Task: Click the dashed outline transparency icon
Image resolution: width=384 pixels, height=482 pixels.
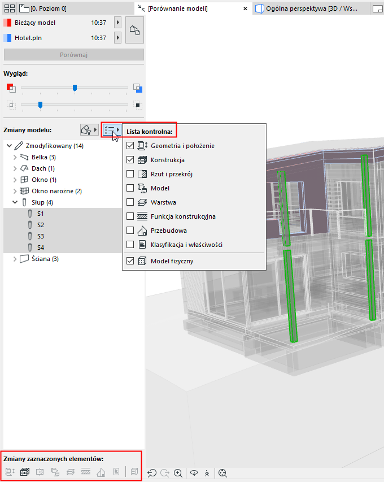Action: [x=11, y=105]
